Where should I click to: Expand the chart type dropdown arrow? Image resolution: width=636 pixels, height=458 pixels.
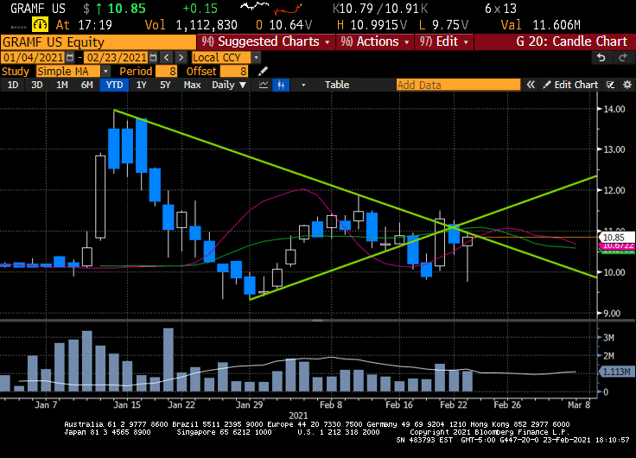(303, 86)
